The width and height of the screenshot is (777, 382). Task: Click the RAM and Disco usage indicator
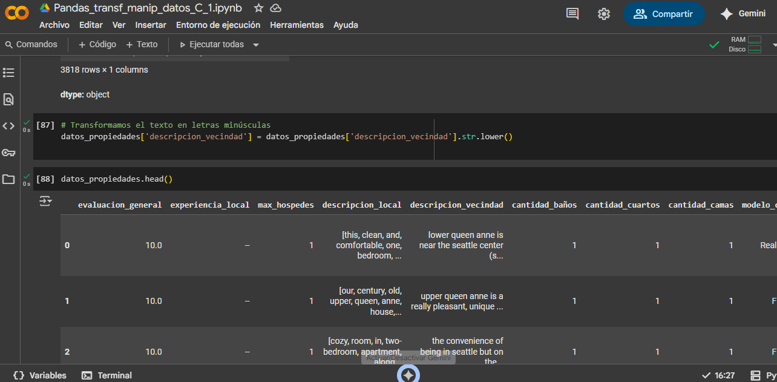[x=745, y=44]
